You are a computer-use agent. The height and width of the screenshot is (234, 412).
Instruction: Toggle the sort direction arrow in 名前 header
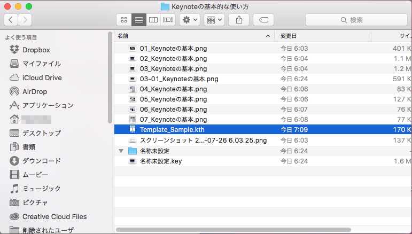268,36
